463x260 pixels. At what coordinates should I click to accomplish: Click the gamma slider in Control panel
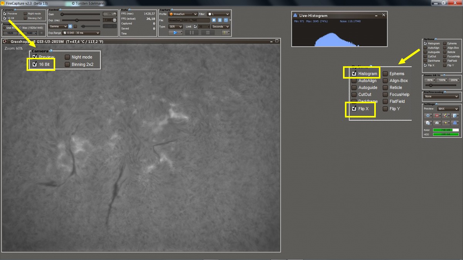tap(91, 26)
